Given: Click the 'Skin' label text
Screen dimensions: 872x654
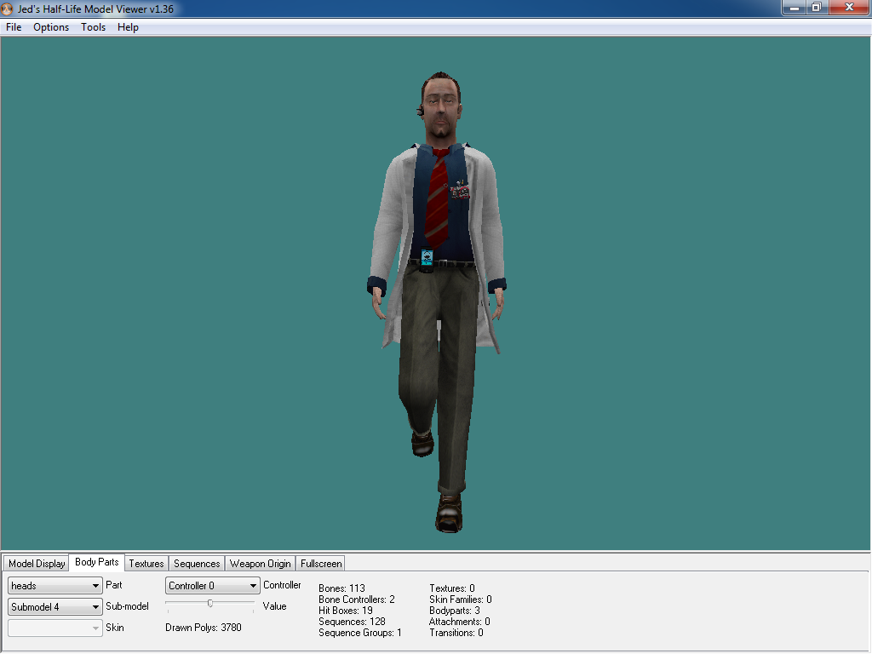Looking at the screenshot, I should [115, 628].
